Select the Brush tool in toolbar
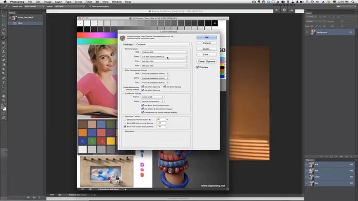The image size is (358, 201). (3, 47)
